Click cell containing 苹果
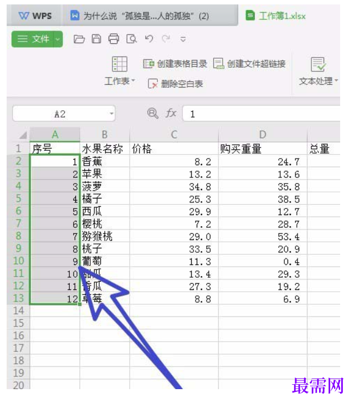Image resolution: width=354 pixels, height=403 pixels. (x=105, y=174)
